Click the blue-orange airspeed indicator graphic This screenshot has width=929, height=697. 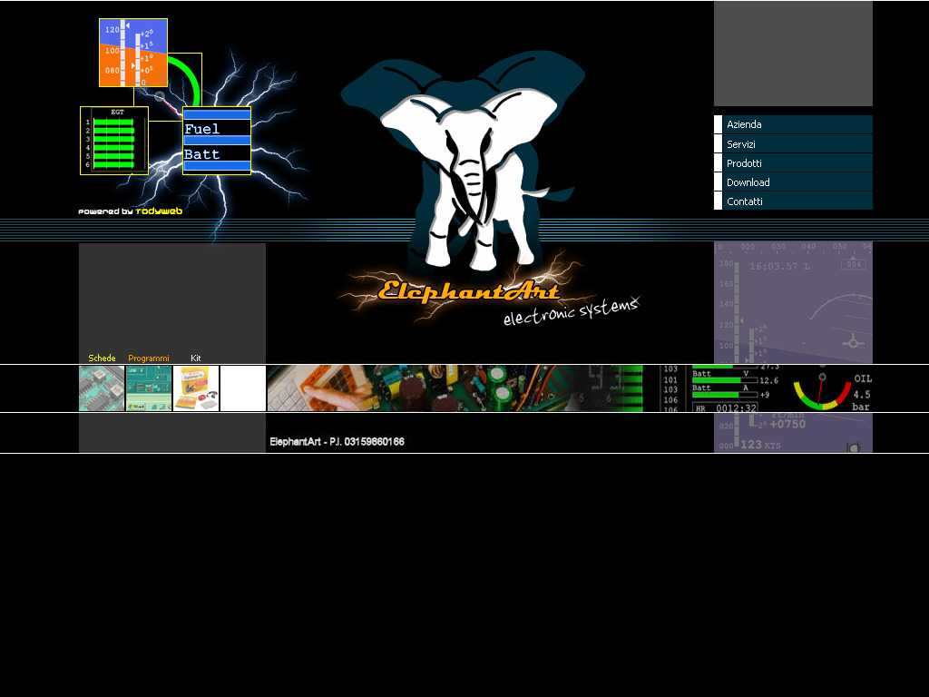132,53
